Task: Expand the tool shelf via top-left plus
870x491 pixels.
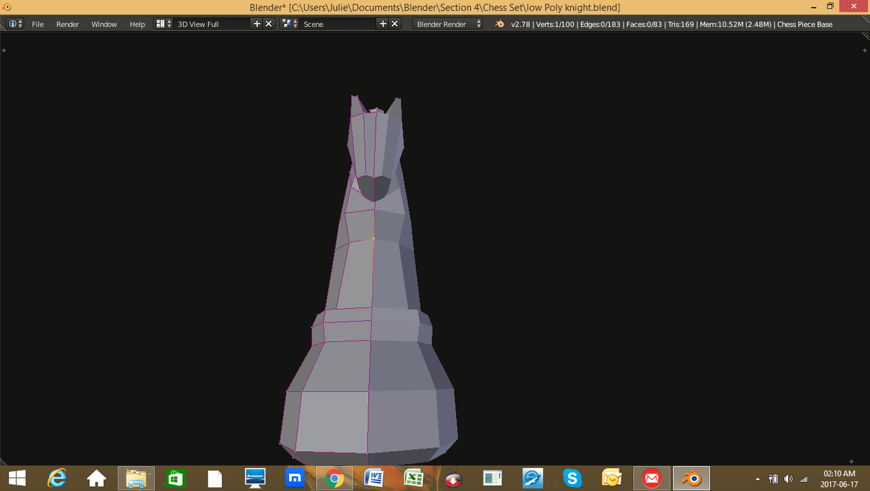Action: pos(4,50)
